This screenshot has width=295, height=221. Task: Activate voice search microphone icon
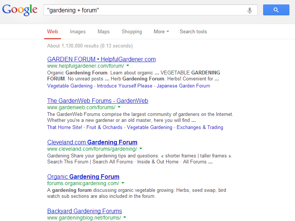(250, 10)
